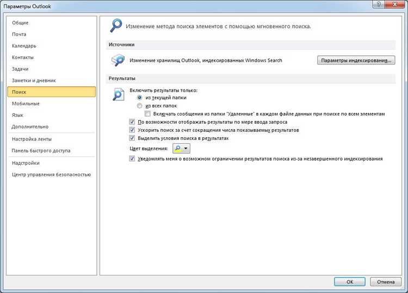Click the 'Изменение хранилищ Outlook' description text
This screenshot has width=408, height=293.
(x=206, y=60)
